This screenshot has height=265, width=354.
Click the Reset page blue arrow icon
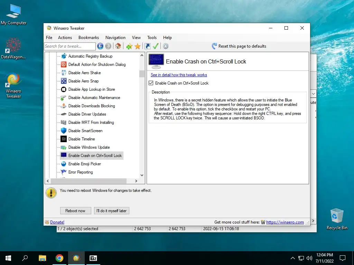(x=214, y=46)
